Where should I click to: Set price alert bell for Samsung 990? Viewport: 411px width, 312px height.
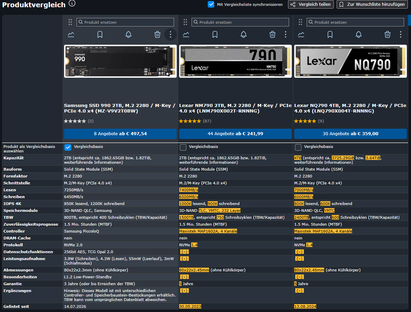click(x=129, y=34)
